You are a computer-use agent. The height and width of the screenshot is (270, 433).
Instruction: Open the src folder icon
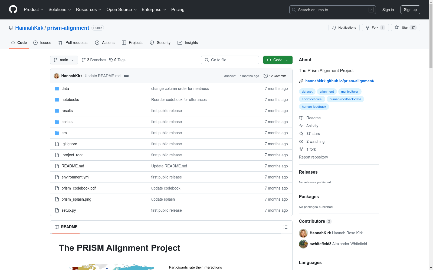coord(57,133)
